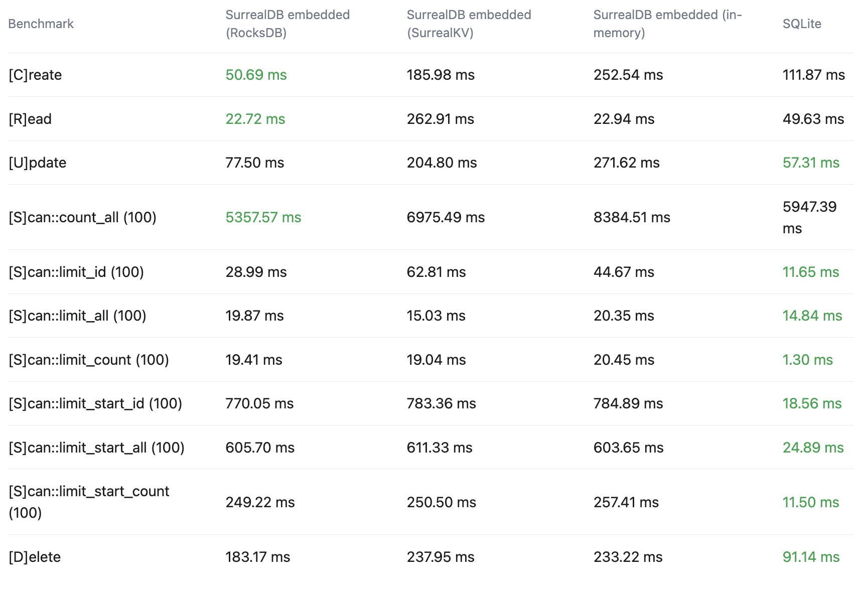The height and width of the screenshot is (589, 863).
Task: Click the 49.63 ms cell
Action: pos(813,119)
